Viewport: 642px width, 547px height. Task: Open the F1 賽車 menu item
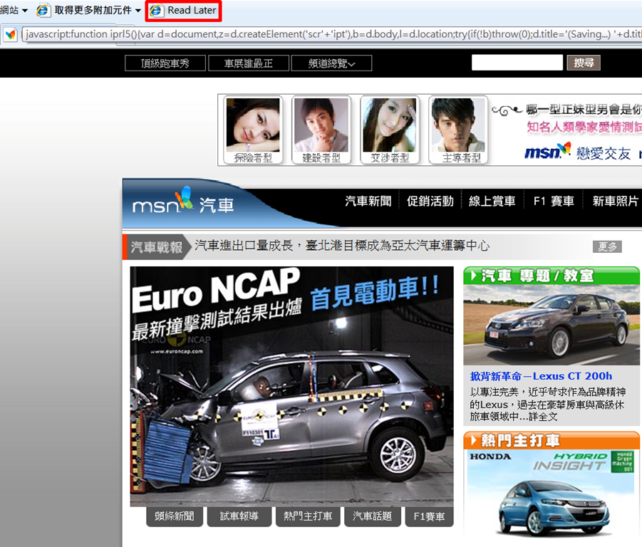[554, 201]
